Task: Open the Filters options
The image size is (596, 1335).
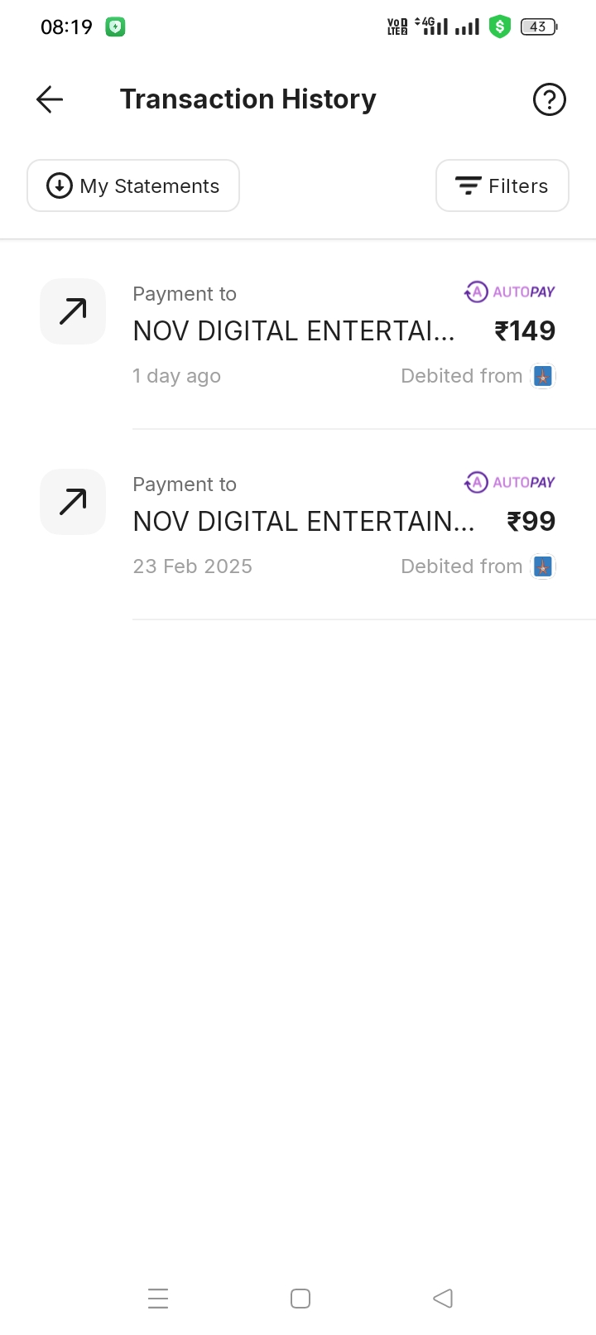Action: pos(502,186)
